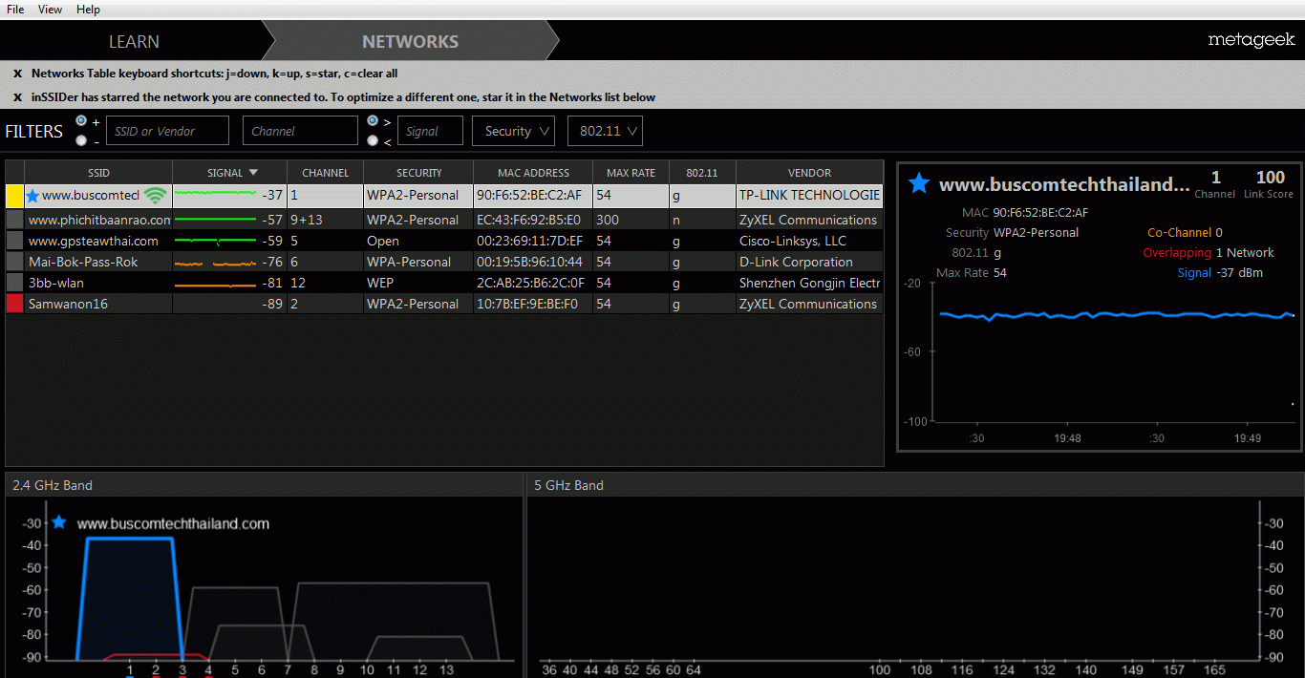Click the Link Score 100 value
This screenshot has height=678, width=1305.
(x=1270, y=178)
